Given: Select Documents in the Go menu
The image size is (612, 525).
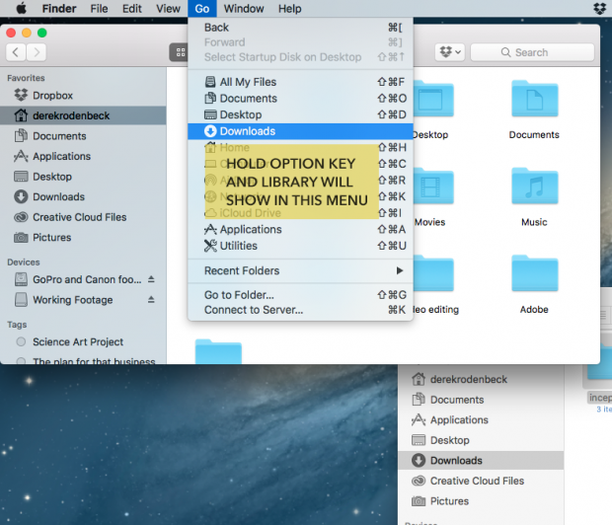Looking at the screenshot, I should (300, 99).
